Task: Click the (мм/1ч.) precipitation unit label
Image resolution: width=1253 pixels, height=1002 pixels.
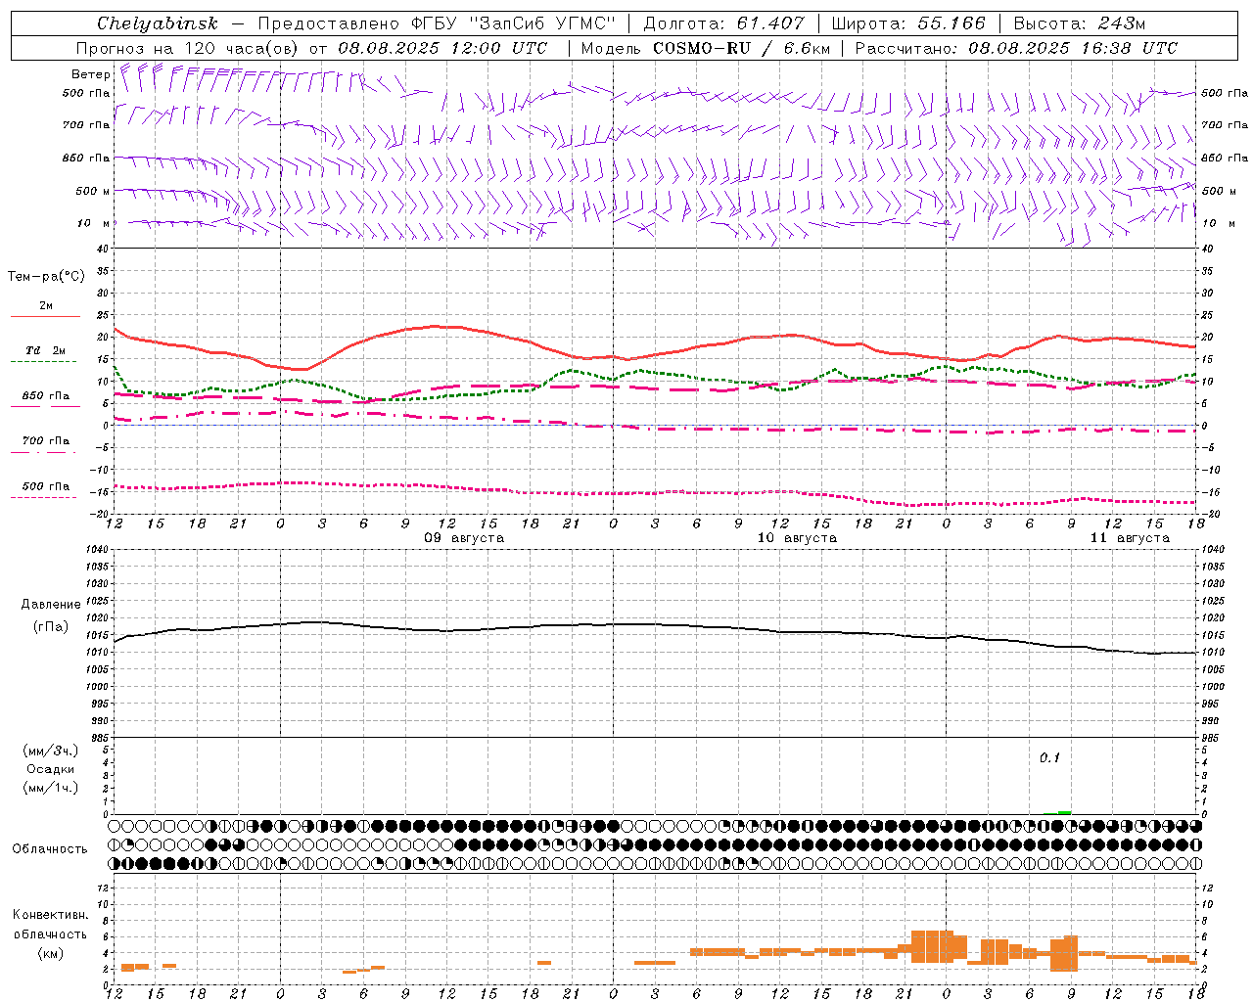Action: tap(51, 788)
